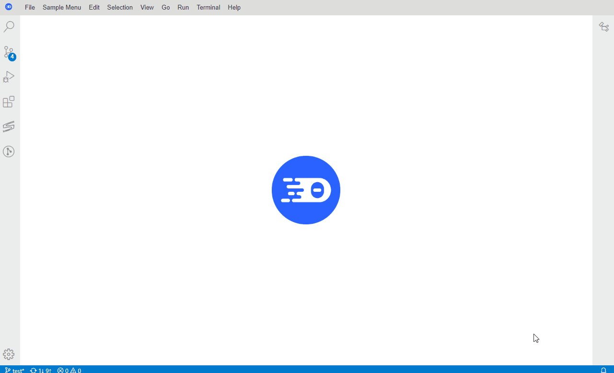Open problems indicator showing 0 errors 0 warnings
This screenshot has width=614, height=373.
click(69, 370)
